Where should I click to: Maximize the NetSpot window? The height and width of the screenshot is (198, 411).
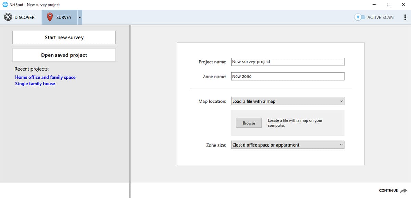pyautogui.click(x=389, y=5)
